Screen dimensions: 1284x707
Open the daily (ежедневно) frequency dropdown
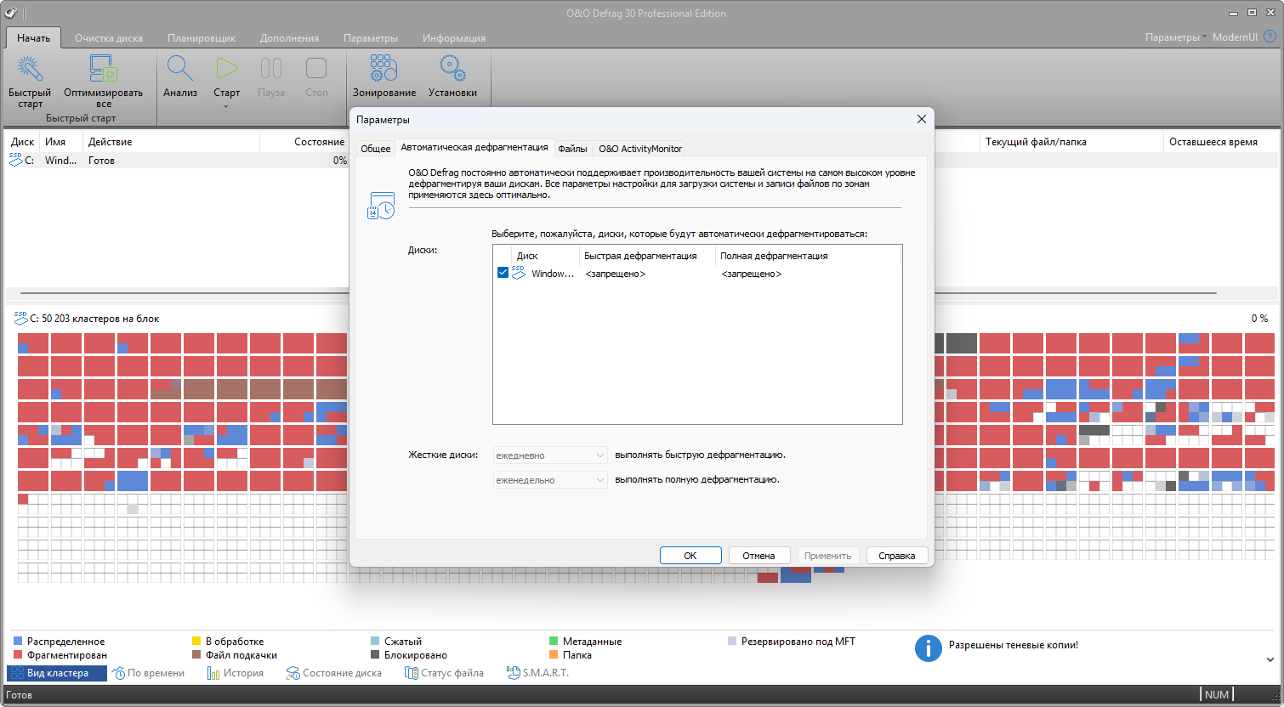[x=550, y=455]
